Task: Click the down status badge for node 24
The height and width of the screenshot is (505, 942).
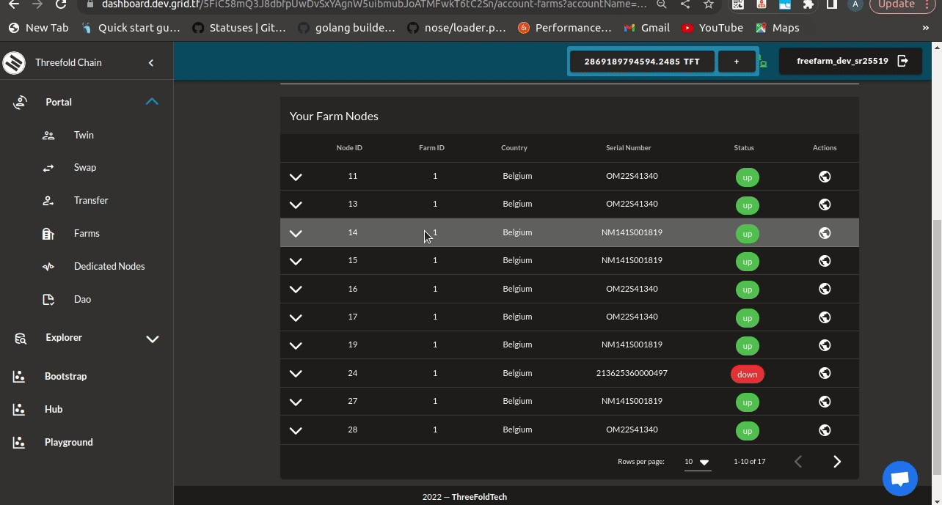Action: pyautogui.click(x=747, y=374)
